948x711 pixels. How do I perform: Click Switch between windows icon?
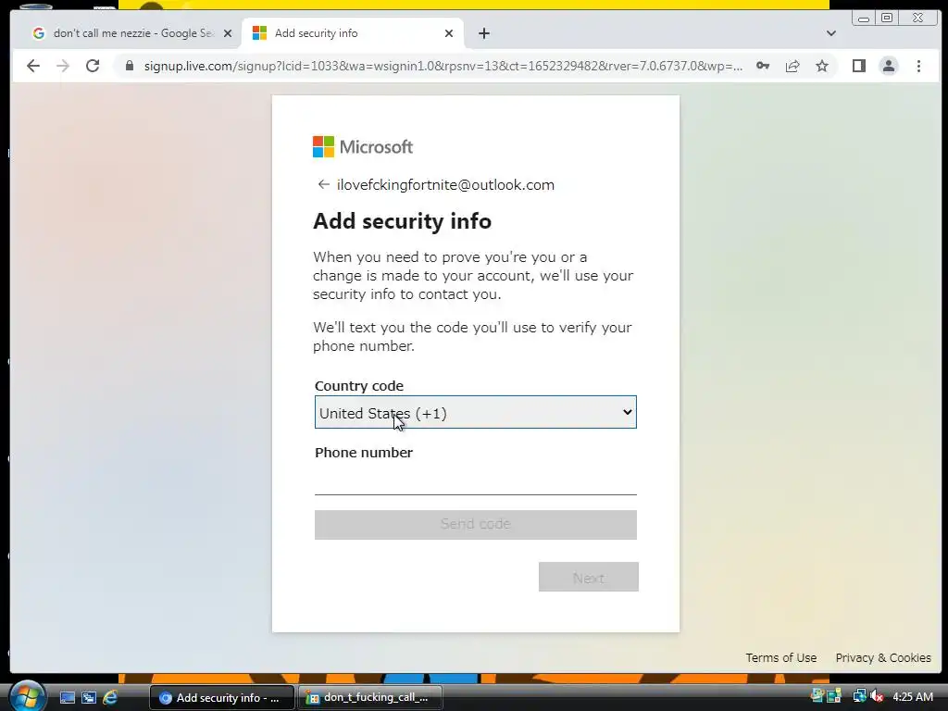pos(89,698)
